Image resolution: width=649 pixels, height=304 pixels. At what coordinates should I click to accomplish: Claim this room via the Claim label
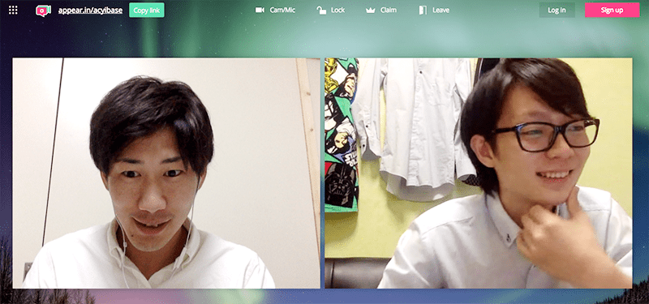(x=389, y=10)
